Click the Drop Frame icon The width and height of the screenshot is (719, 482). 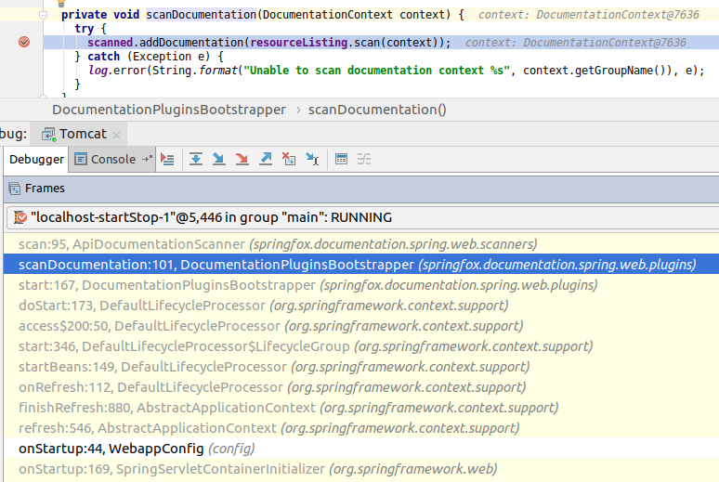[x=289, y=159]
